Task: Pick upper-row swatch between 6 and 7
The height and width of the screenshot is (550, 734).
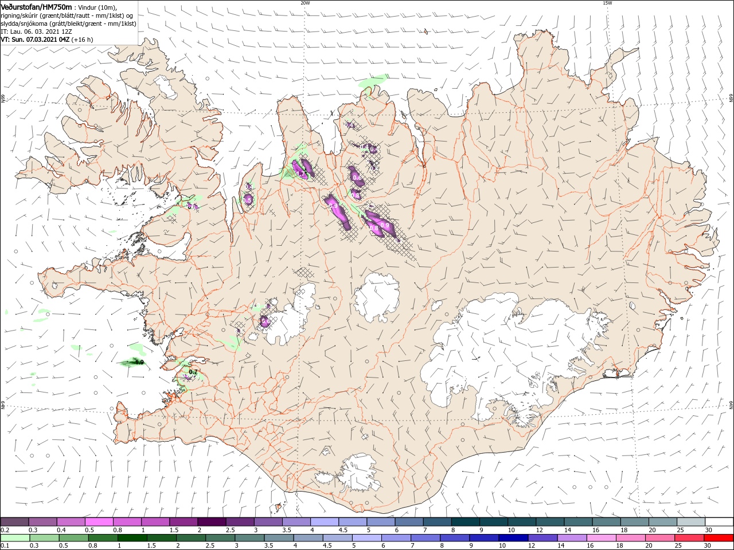Action: click(x=409, y=521)
